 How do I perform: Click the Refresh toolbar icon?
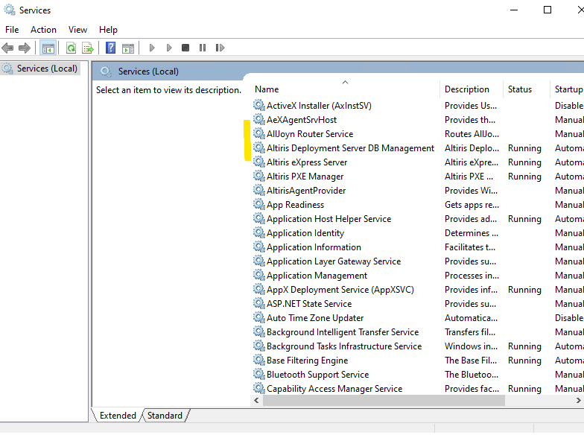(71, 48)
